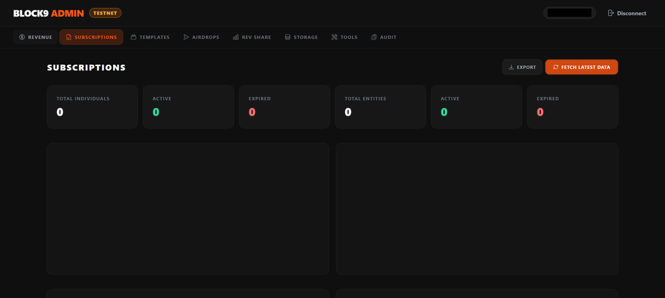Click the Total Entities stat card
The height and width of the screenshot is (298, 665).
pyautogui.click(x=380, y=107)
